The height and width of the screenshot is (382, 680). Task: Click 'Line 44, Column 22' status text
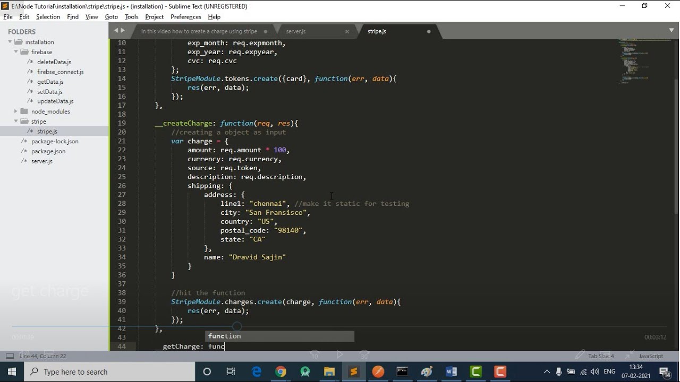43,356
